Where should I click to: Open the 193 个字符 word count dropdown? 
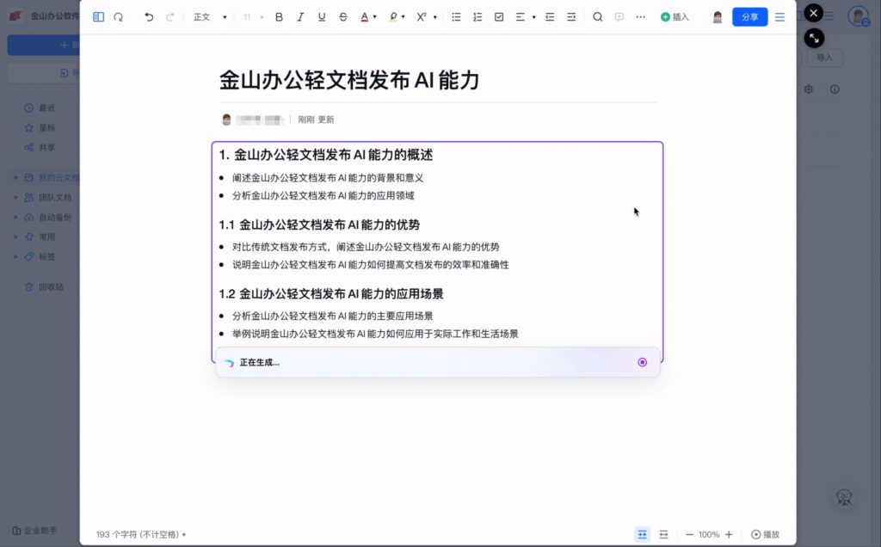141,534
